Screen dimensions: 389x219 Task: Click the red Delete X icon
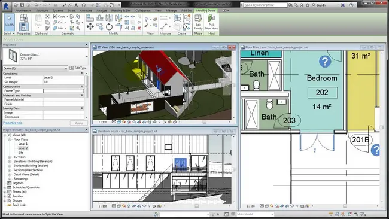click(139, 28)
